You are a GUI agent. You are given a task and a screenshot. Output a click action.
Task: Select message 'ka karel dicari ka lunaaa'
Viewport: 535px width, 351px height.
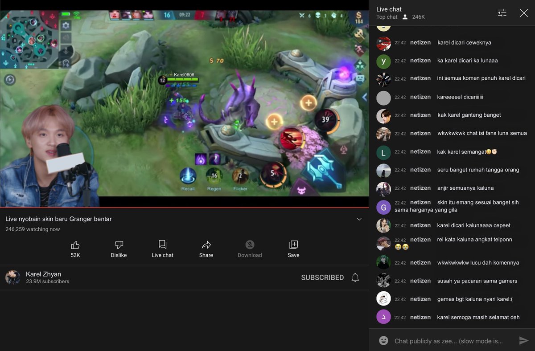click(467, 60)
